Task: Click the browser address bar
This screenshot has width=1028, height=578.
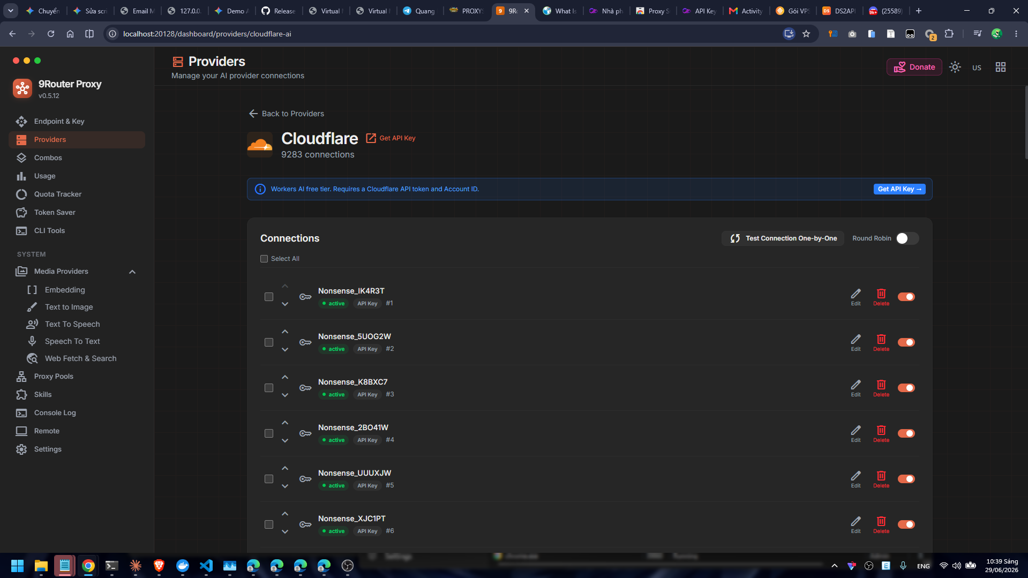Action: click(450, 34)
